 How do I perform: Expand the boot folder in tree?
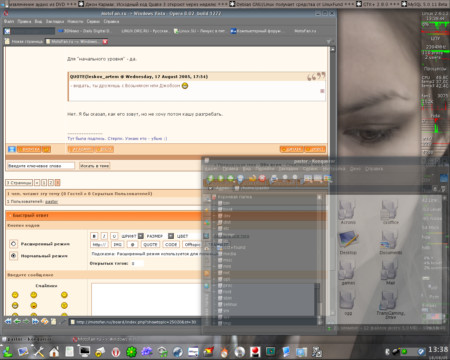coord(214,210)
